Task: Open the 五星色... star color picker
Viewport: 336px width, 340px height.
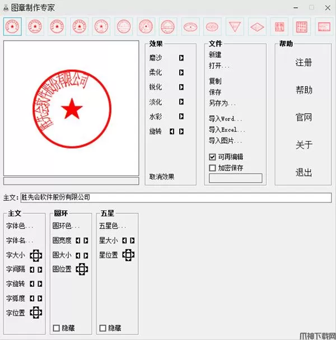Action: 113,226
